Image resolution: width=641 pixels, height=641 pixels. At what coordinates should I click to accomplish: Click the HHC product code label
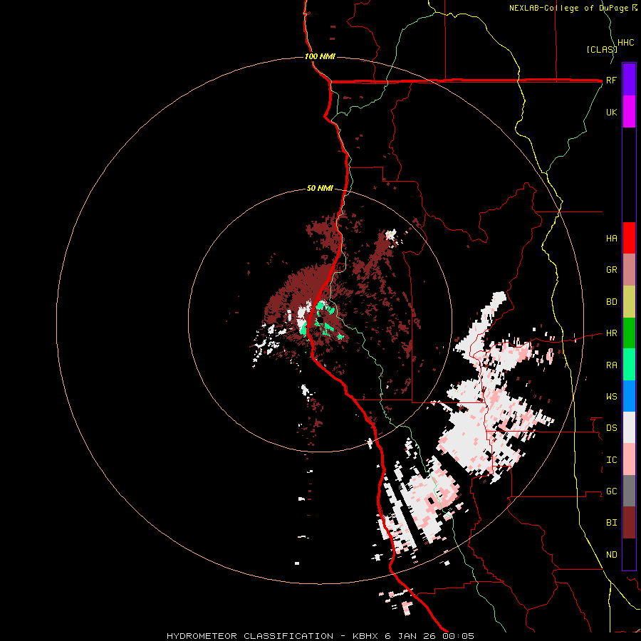tap(625, 43)
